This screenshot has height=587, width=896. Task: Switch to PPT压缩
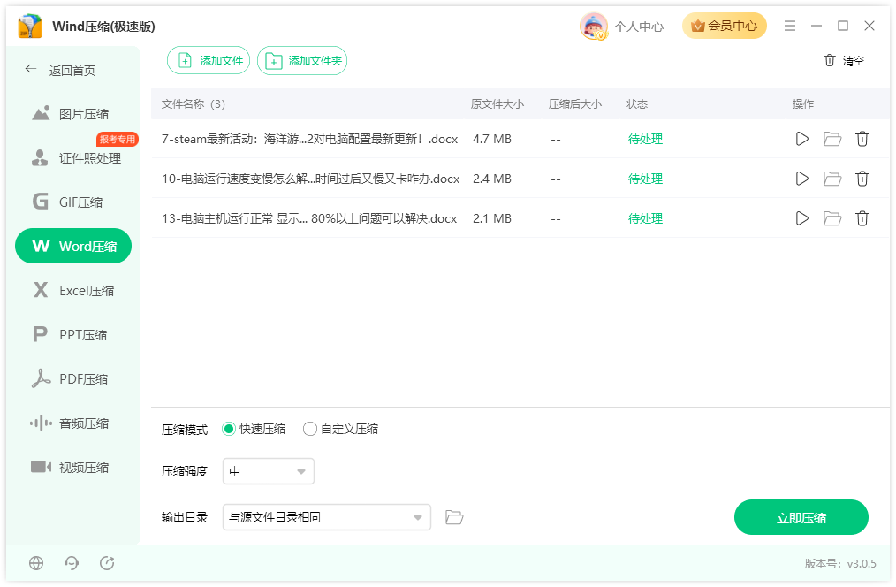pos(73,335)
